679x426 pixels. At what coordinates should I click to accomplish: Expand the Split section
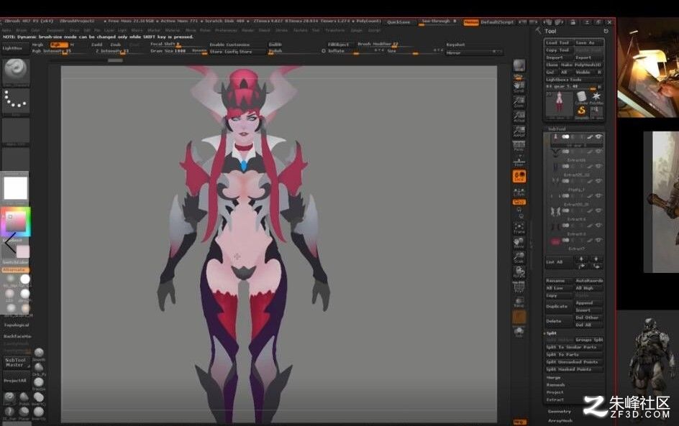point(551,333)
